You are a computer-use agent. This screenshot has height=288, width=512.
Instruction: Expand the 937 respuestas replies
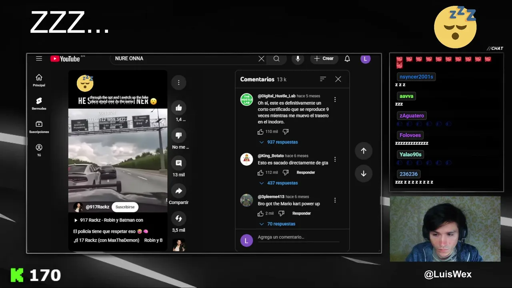278,142
